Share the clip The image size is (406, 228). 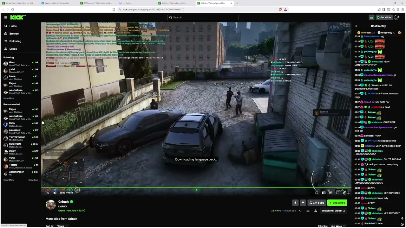click(300, 211)
